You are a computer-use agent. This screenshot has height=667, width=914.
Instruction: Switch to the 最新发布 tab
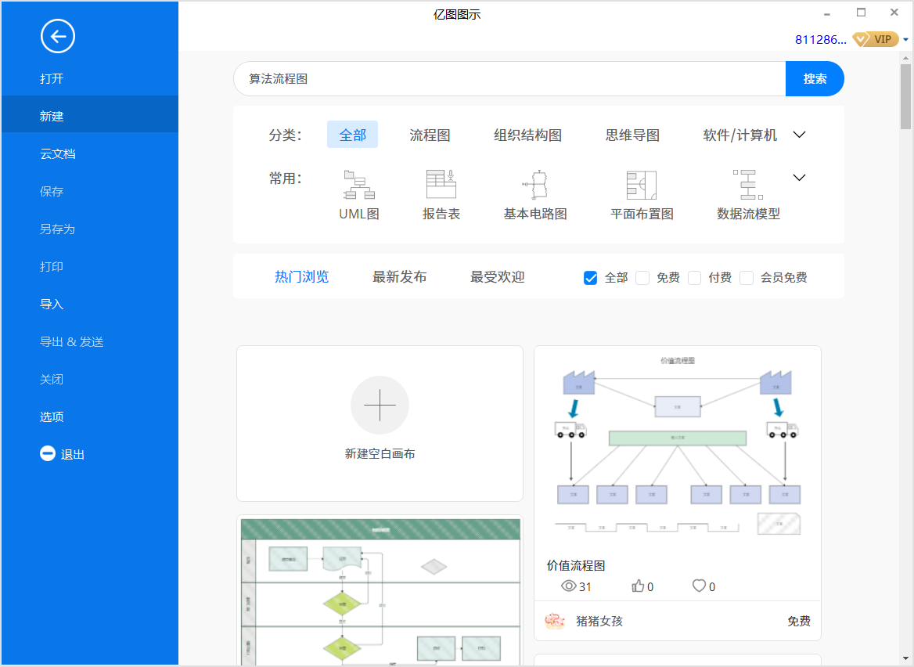[399, 277]
